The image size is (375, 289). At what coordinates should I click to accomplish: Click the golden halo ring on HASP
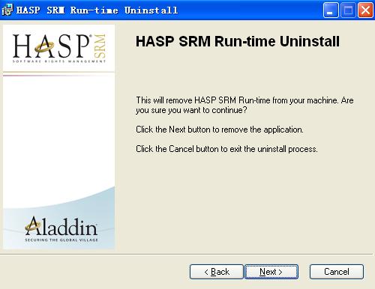pos(44,46)
